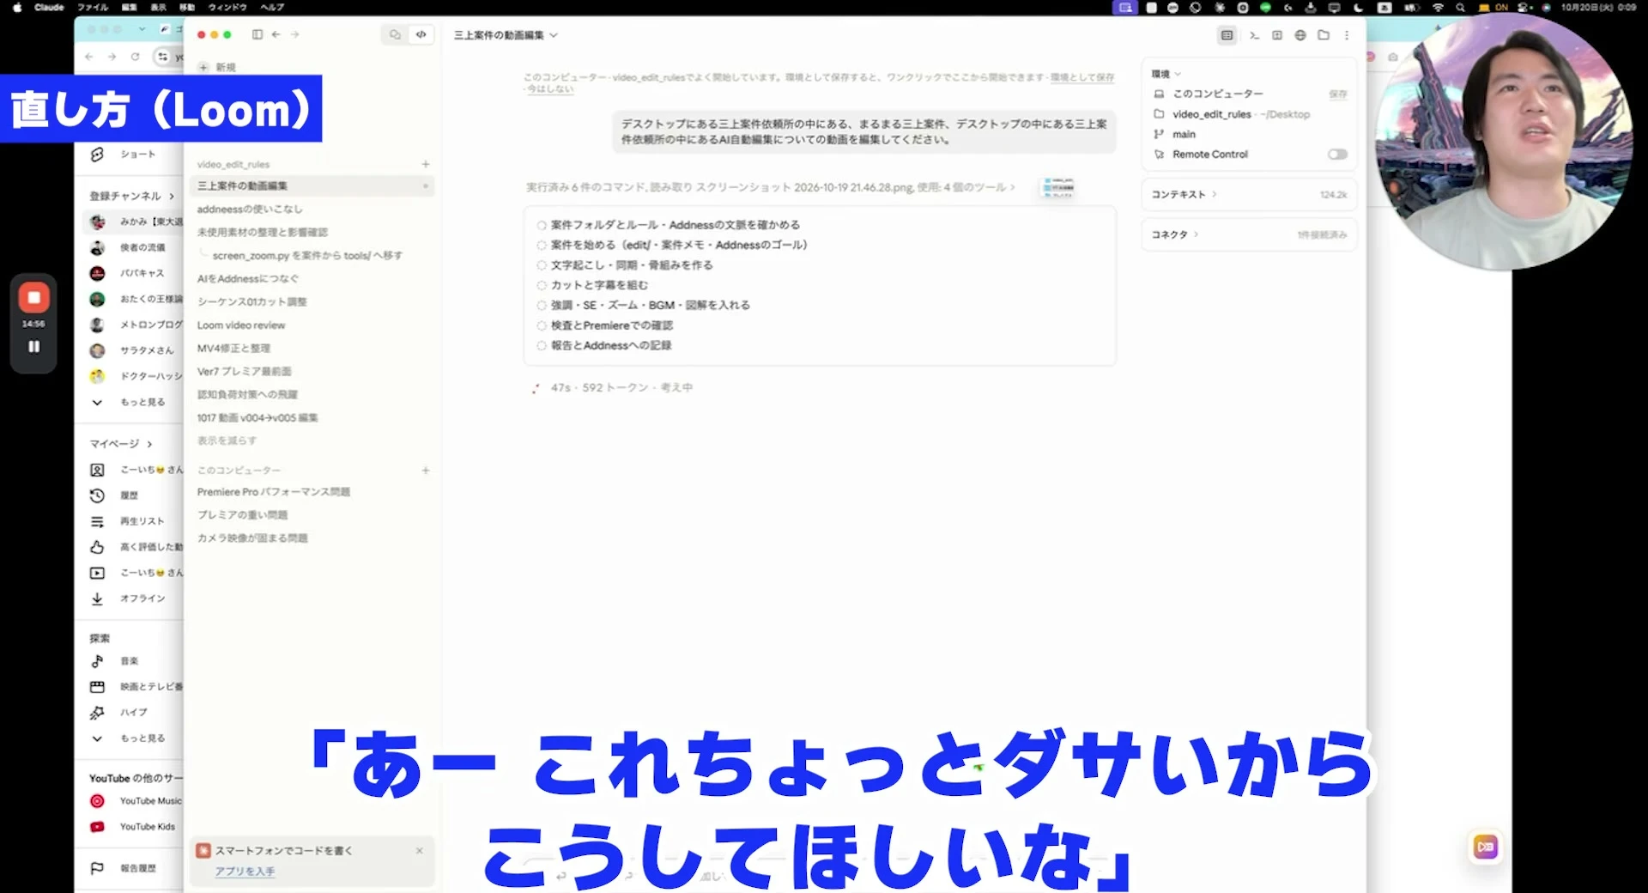This screenshot has height=893, width=1648.
Task: Open the screenshot thumbnail in the chat
Action: 1057,187
